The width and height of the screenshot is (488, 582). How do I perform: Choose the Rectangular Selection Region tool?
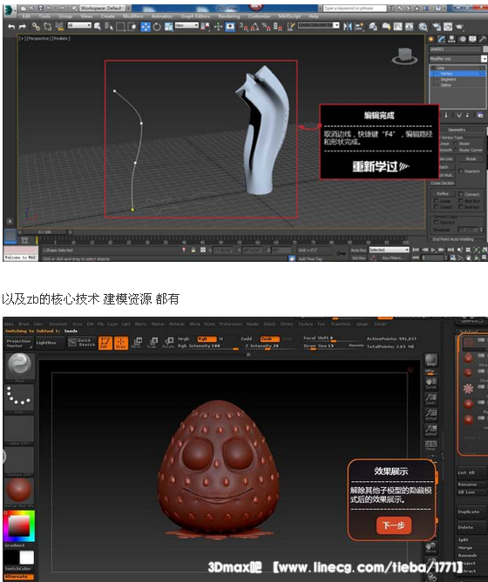click(x=120, y=27)
